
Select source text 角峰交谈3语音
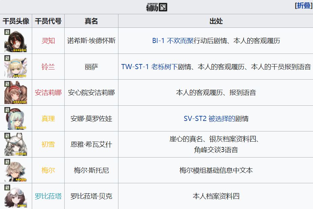pos(216,150)
